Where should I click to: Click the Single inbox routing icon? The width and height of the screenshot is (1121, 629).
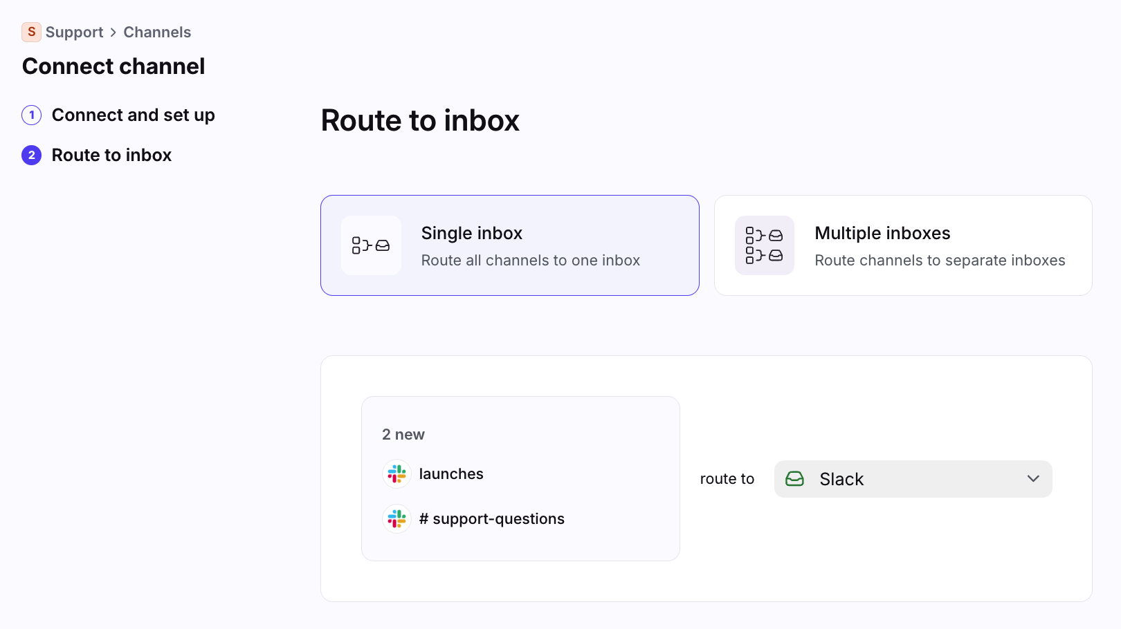point(371,245)
